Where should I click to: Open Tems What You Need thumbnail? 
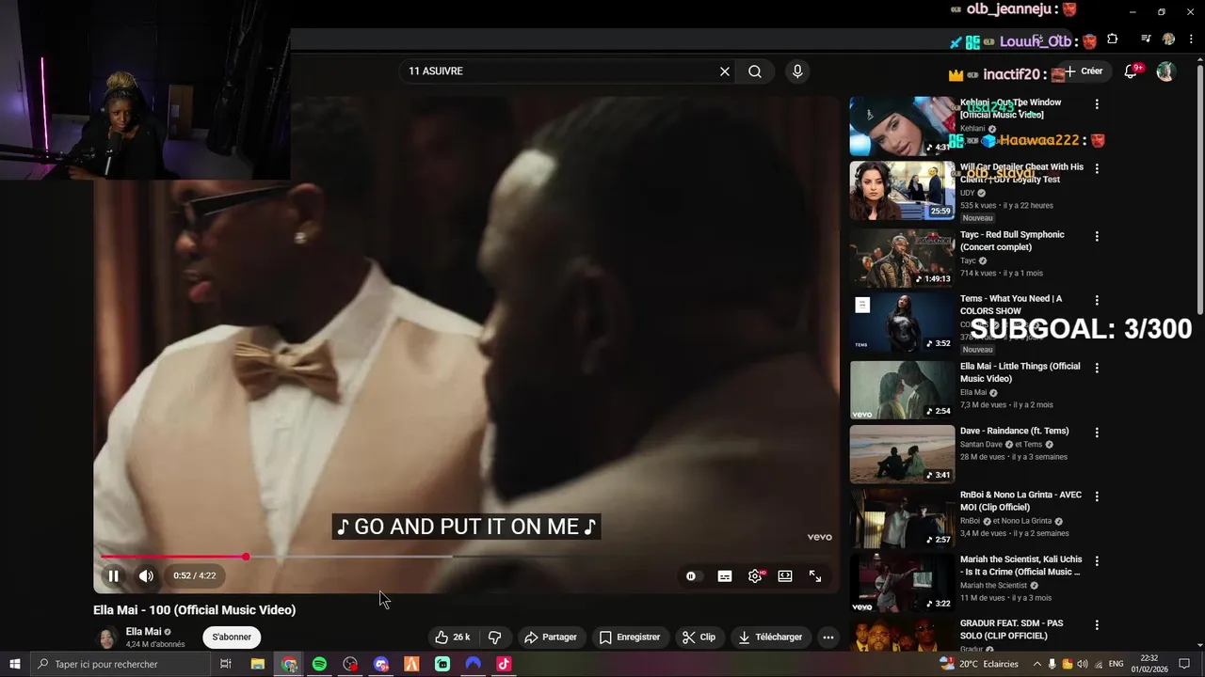click(x=902, y=323)
